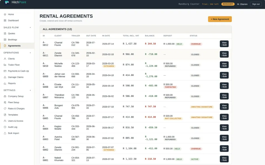Collapse the Sales Flow section

point(30,28)
